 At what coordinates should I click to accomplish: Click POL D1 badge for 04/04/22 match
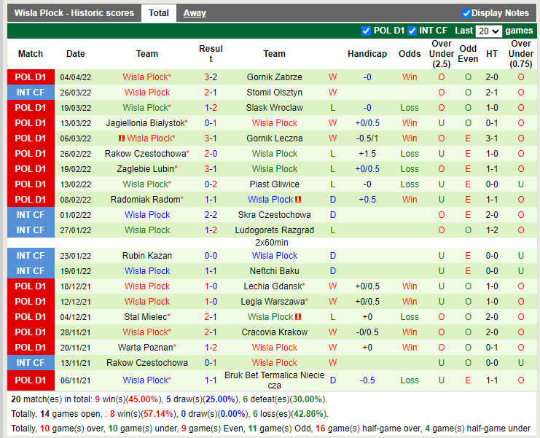pyautogui.click(x=31, y=77)
